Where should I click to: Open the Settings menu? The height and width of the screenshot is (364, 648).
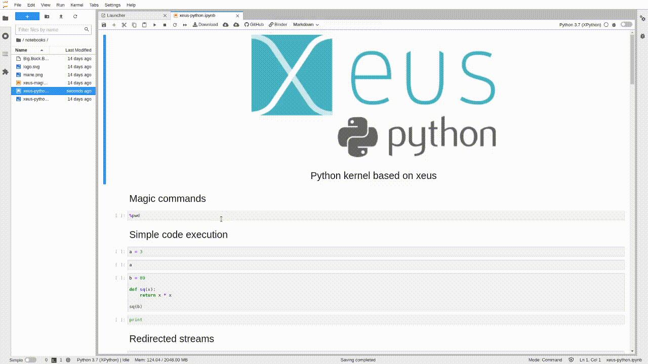112,5
